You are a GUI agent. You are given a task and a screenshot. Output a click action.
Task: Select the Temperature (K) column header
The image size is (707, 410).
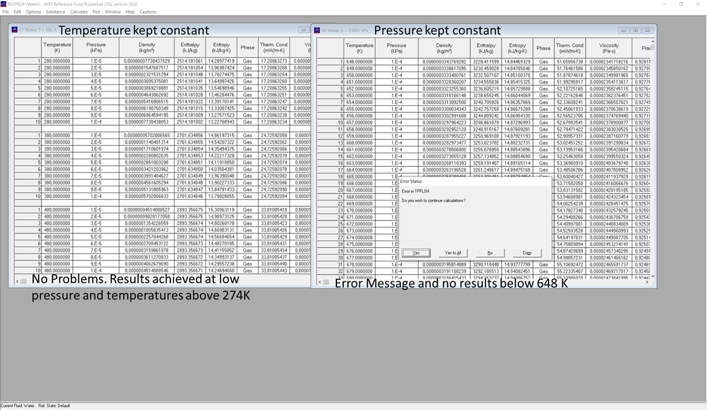(x=57, y=48)
